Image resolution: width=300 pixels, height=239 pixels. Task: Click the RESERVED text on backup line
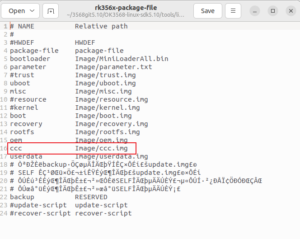click(x=91, y=197)
